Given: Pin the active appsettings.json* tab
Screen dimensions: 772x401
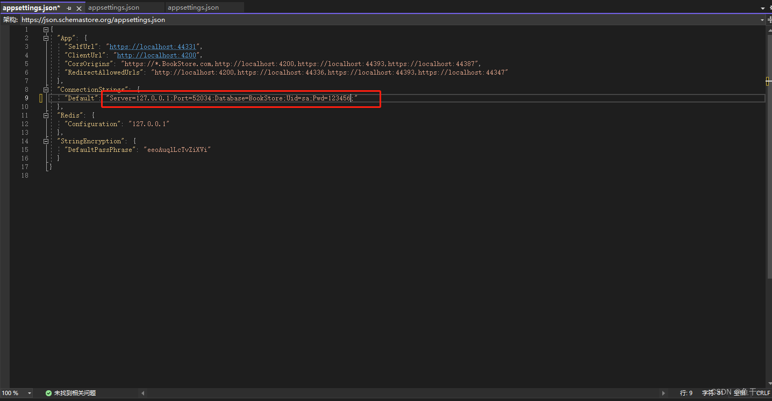Looking at the screenshot, I should (69, 8).
